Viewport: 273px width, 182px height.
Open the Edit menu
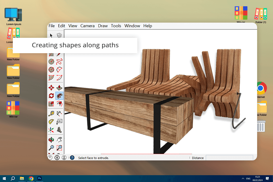(61, 26)
